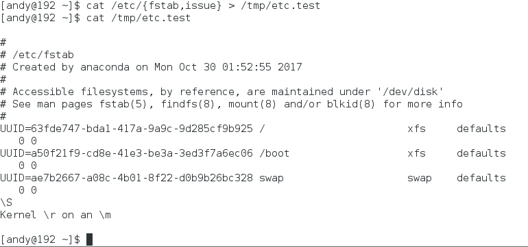Click the 'xfs' type on the root line
Screen dimensions: 528x247
coord(416,129)
